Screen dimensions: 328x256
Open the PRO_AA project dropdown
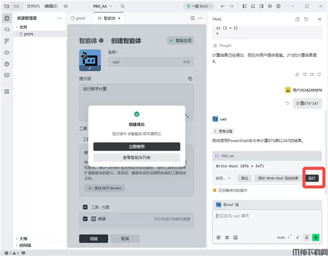[x=103, y=6]
